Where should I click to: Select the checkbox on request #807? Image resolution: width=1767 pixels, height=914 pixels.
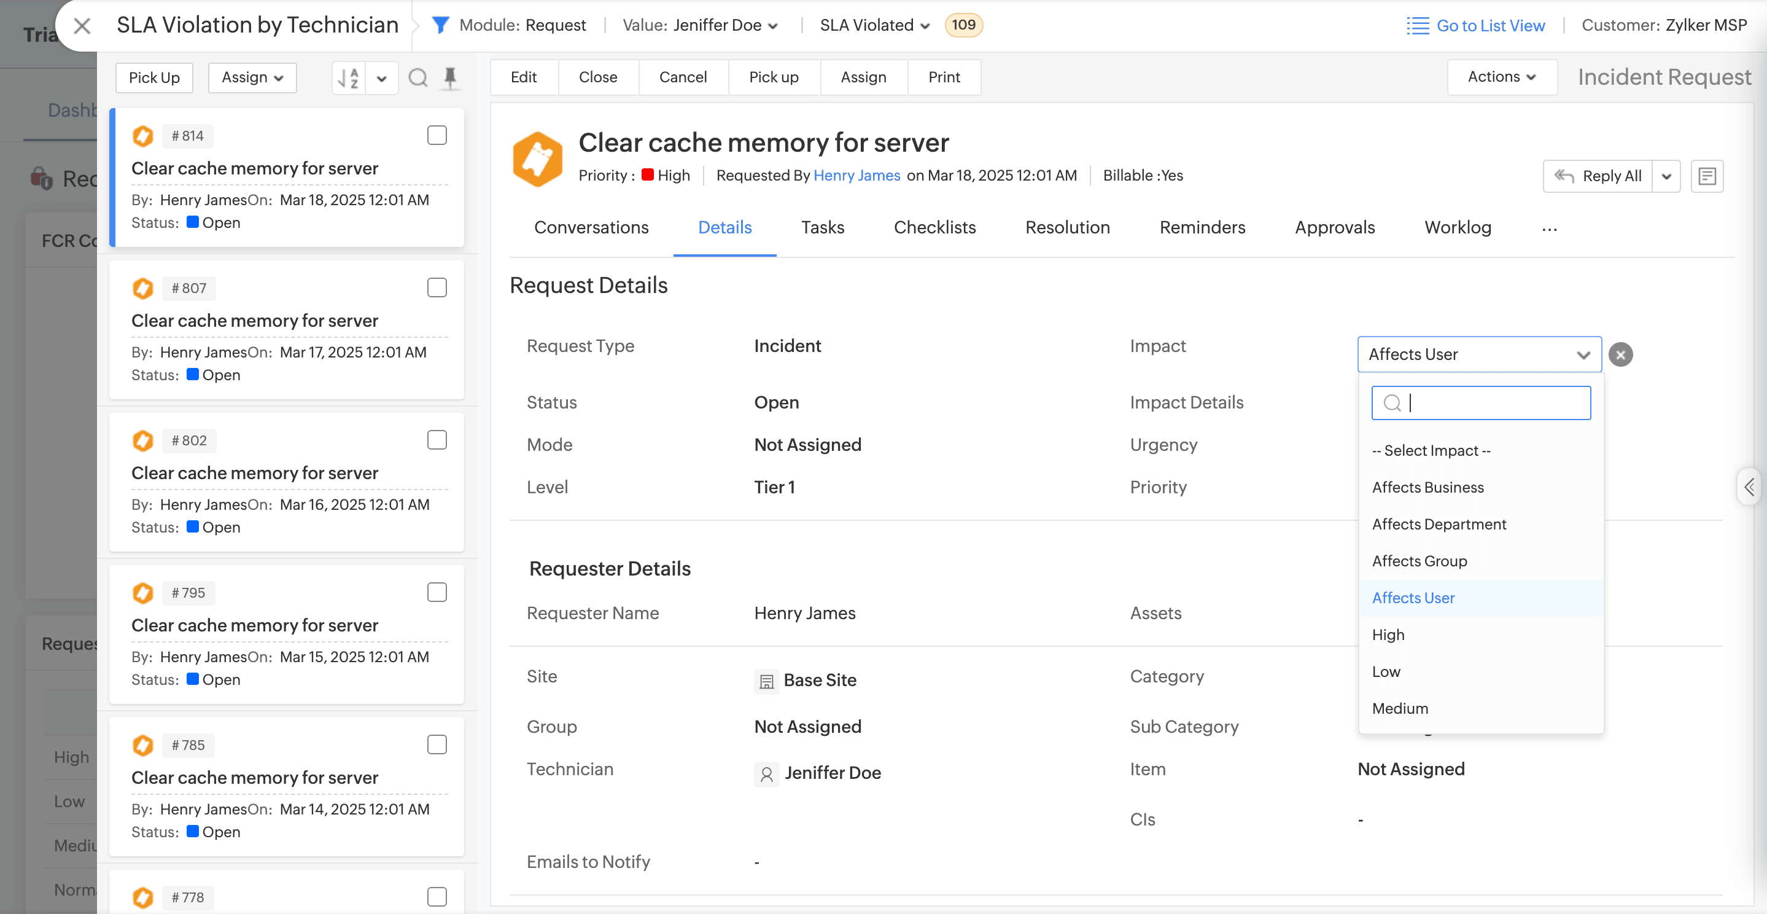click(x=437, y=287)
